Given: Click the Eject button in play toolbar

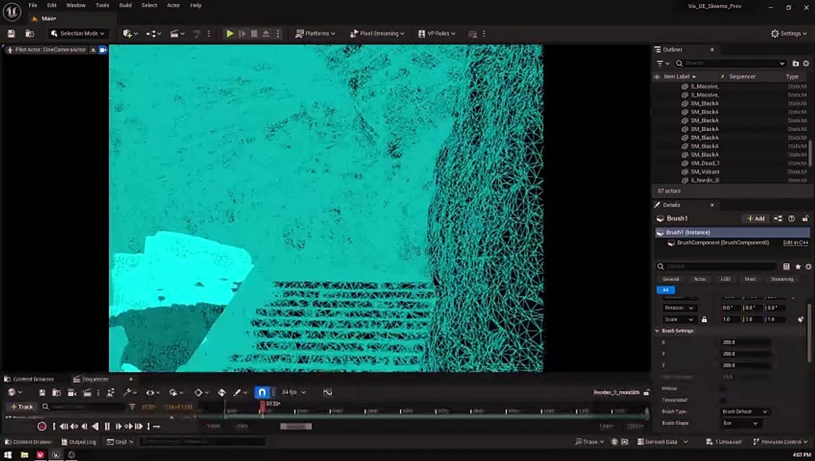Looking at the screenshot, I should (266, 33).
